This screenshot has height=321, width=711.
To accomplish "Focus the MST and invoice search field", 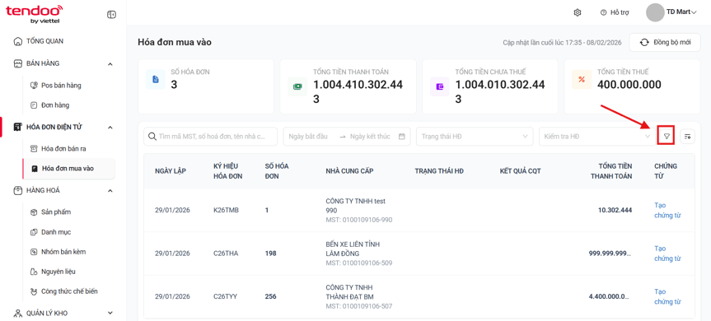I will 210,137.
